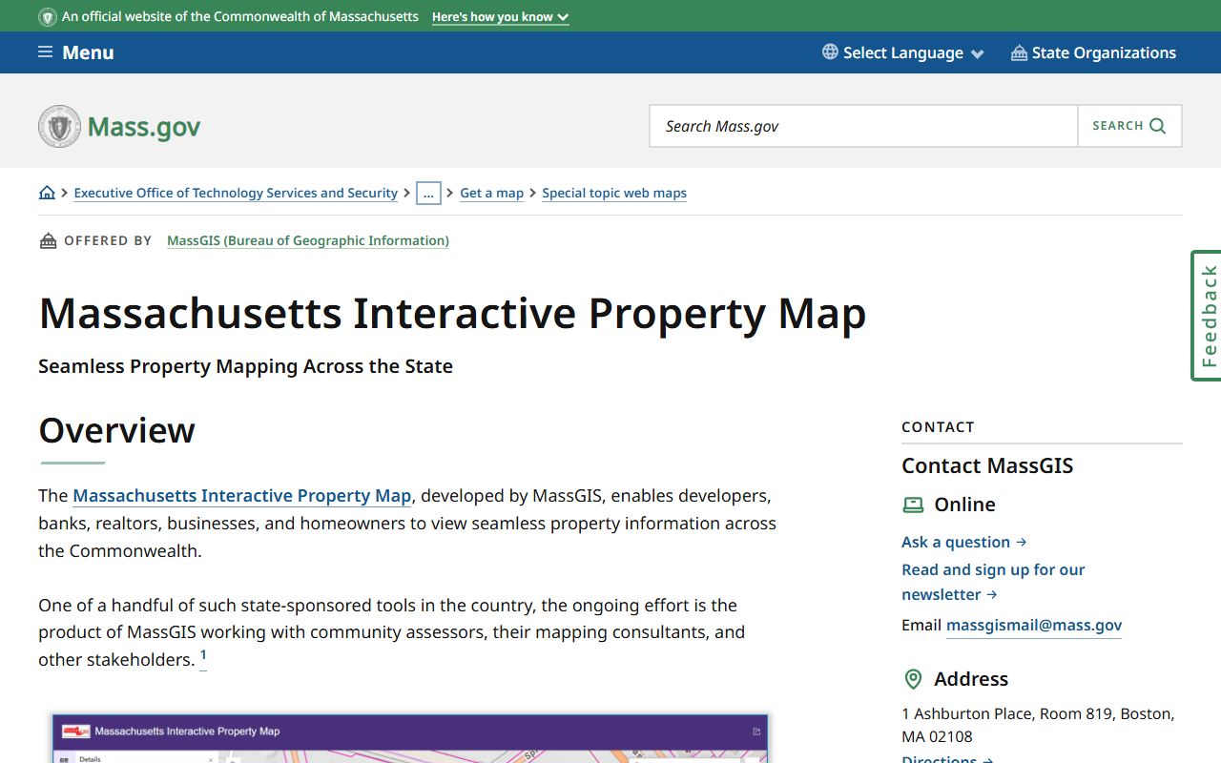Click the Massachusetts state seal logo
The image size is (1221, 763).
click(59, 126)
